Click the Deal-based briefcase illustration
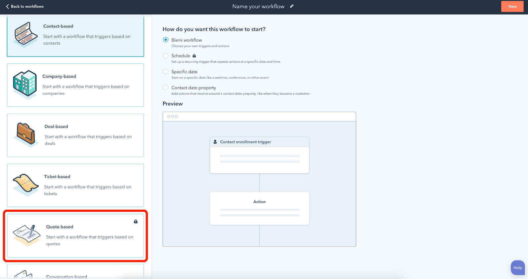This screenshot has width=528, height=279. point(26,135)
